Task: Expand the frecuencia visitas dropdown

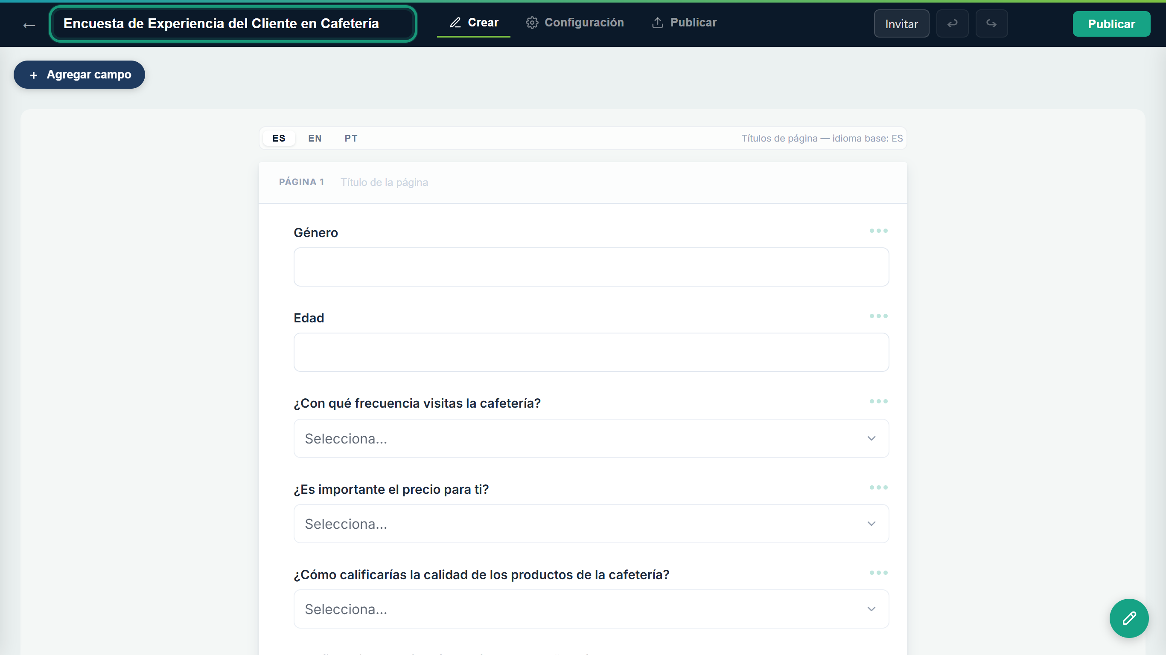Action: (591, 438)
